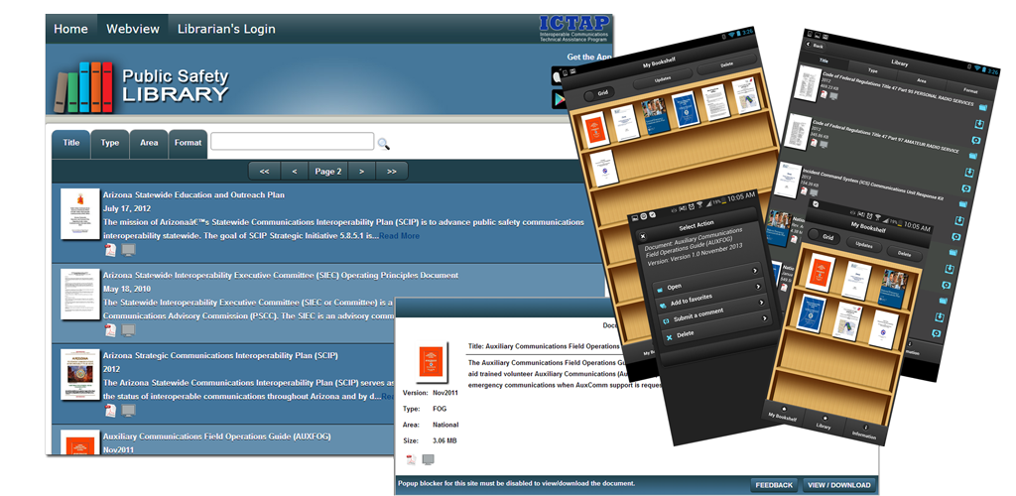Tap Updates on the large My Bookshelf screen
Image resolution: width=1016 pixels, height=496 pixels.
tap(662, 79)
